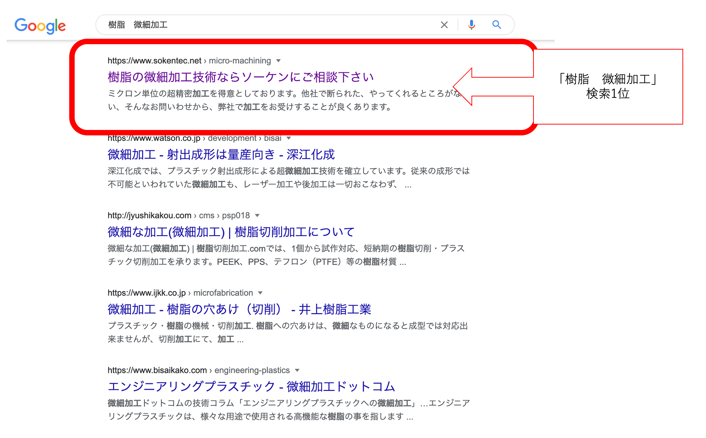Start voice search with microphone icon
This screenshot has width=706, height=438.
[x=471, y=25]
